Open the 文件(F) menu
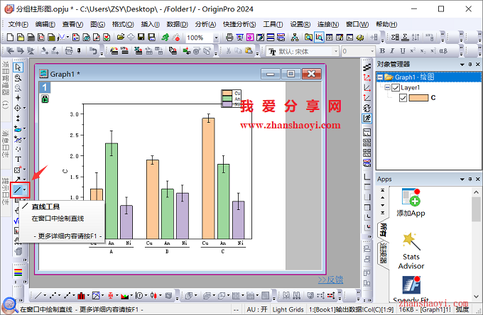This screenshot has height=315, width=483. click(x=18, y=24)
